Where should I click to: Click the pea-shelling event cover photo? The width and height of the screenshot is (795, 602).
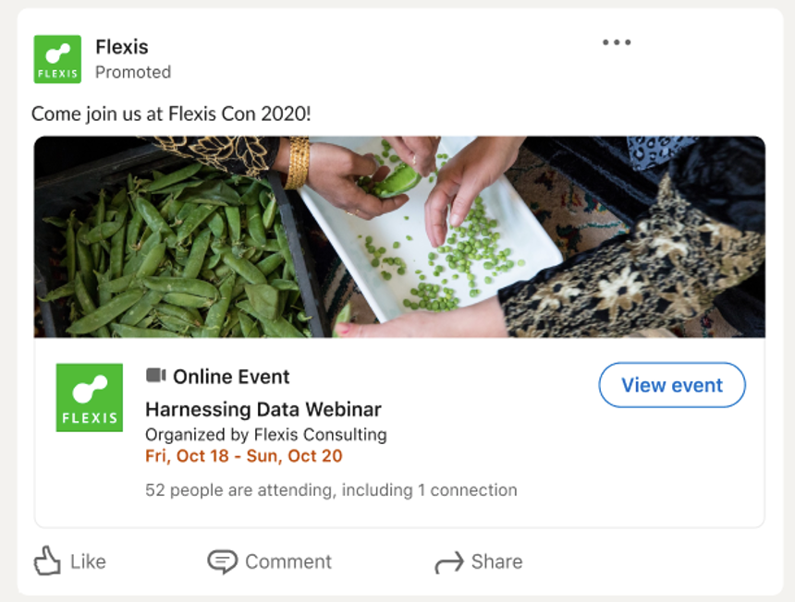point(397,235)
